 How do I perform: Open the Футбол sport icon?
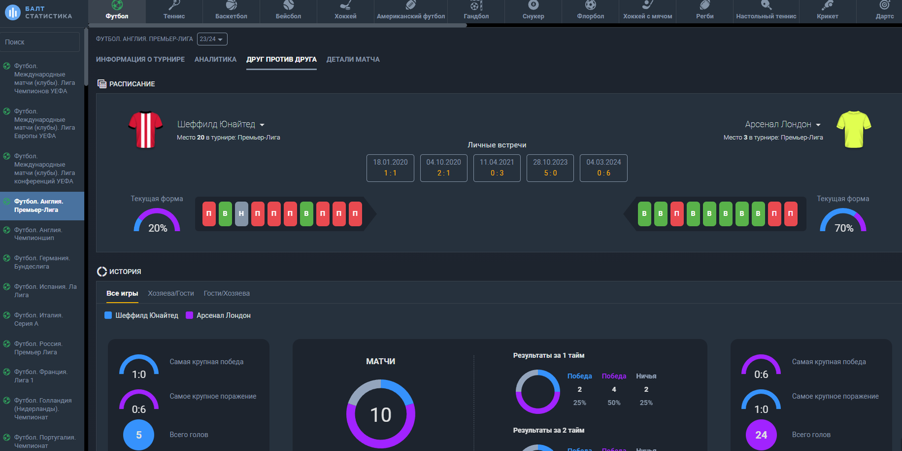[x=117, y=5]
